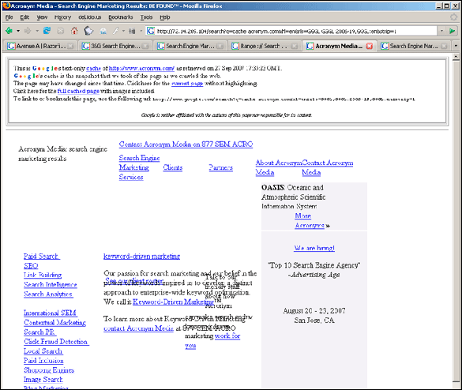462x390 pixels.
Task: Open the More Acronyms link
Action: (310, 220)
